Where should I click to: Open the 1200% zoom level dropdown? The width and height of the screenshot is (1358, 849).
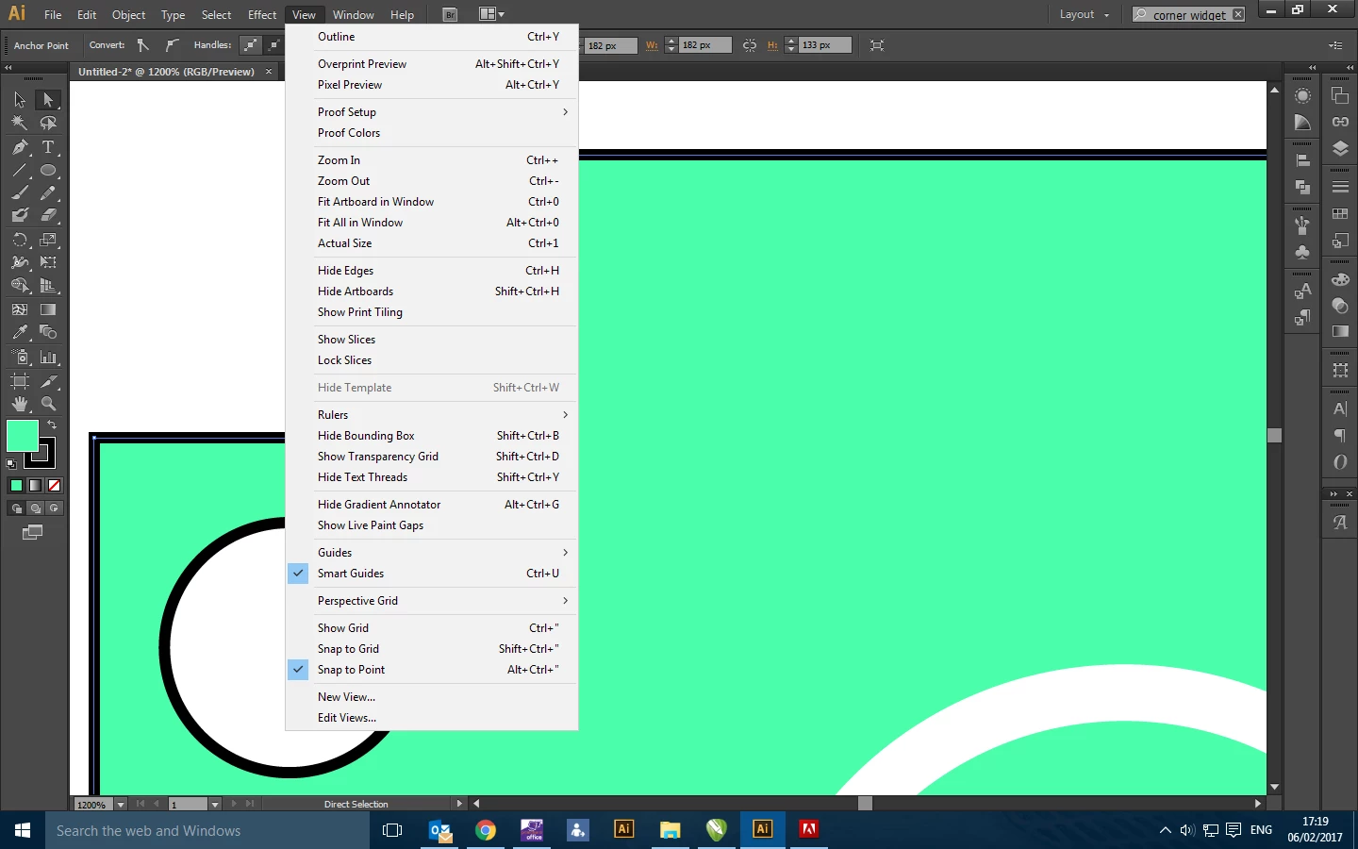coord(121,805)
